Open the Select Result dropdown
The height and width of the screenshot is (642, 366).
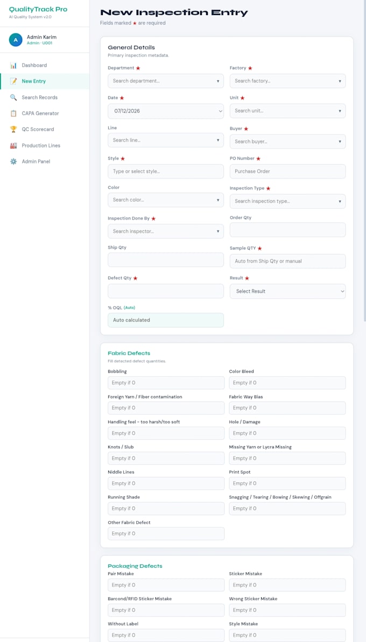[x=287, y=291]
